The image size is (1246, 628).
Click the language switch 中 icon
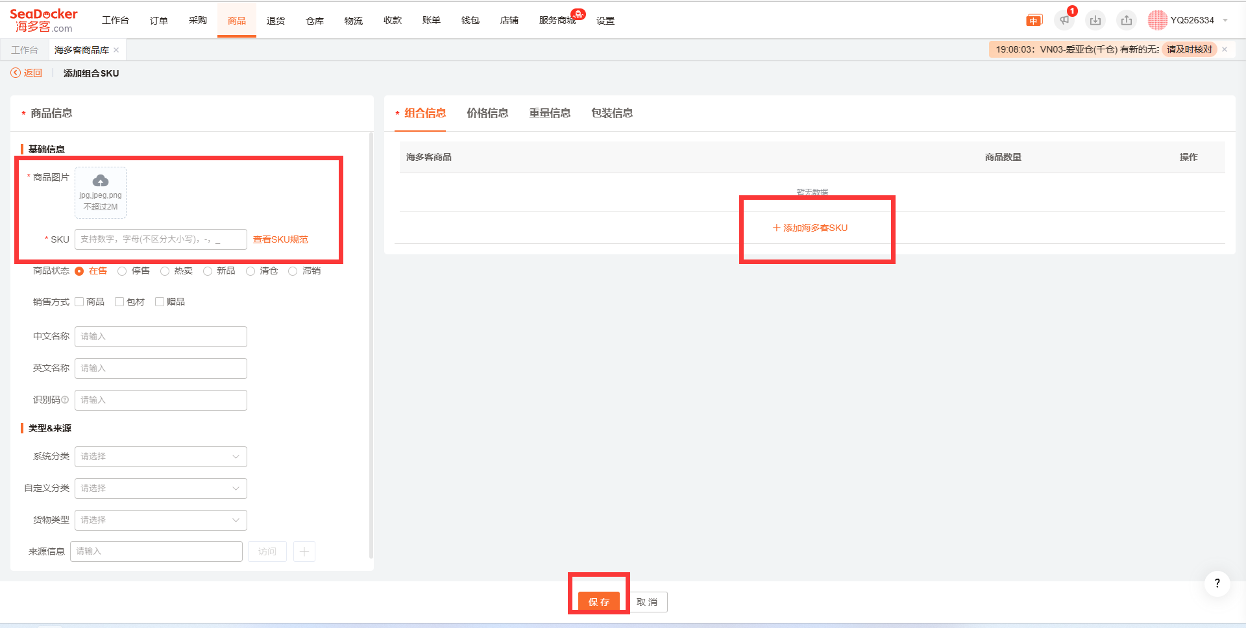coord(1034,21)
